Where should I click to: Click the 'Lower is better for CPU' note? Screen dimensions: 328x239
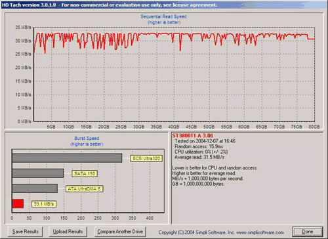215,168
